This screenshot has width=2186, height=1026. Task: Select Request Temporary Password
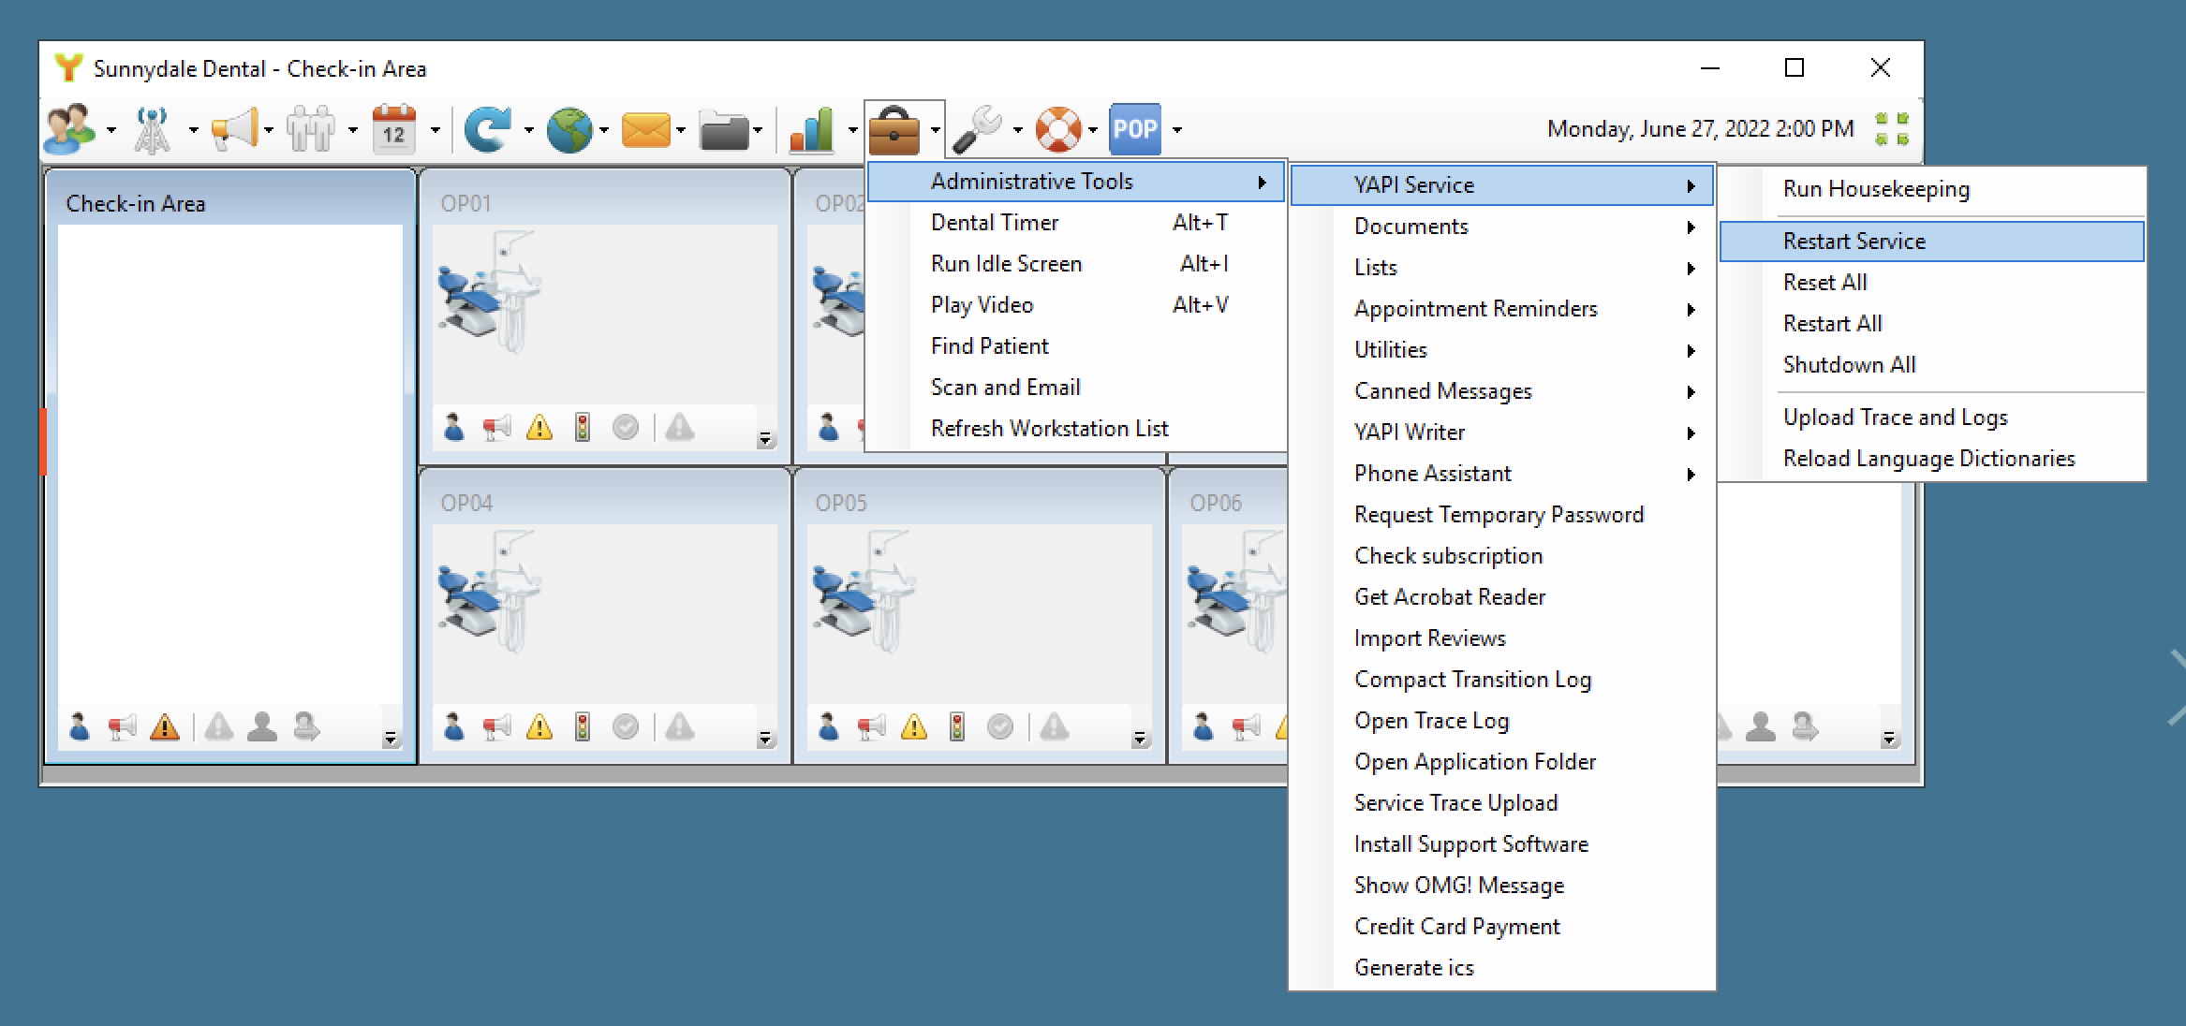click(1502, 515)
